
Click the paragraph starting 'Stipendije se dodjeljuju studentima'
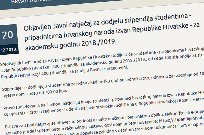coord(84,85)
